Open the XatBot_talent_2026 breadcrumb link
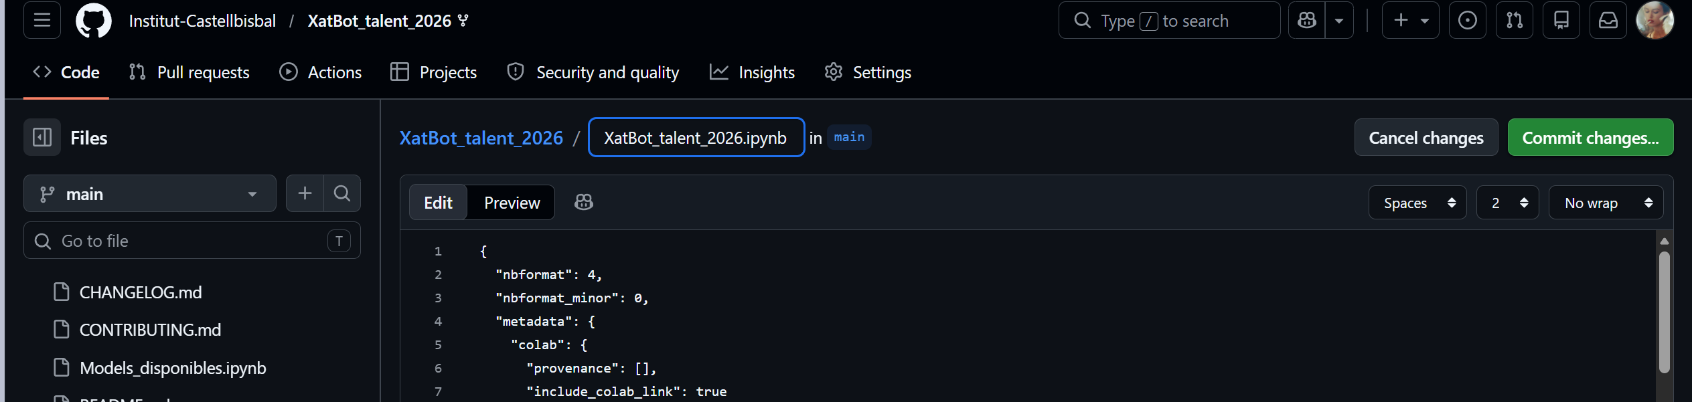Screen dimensions: 1692x402 pos(481,138)
